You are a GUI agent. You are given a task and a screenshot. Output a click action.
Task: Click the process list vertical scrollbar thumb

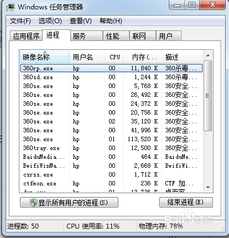[208, 96]
